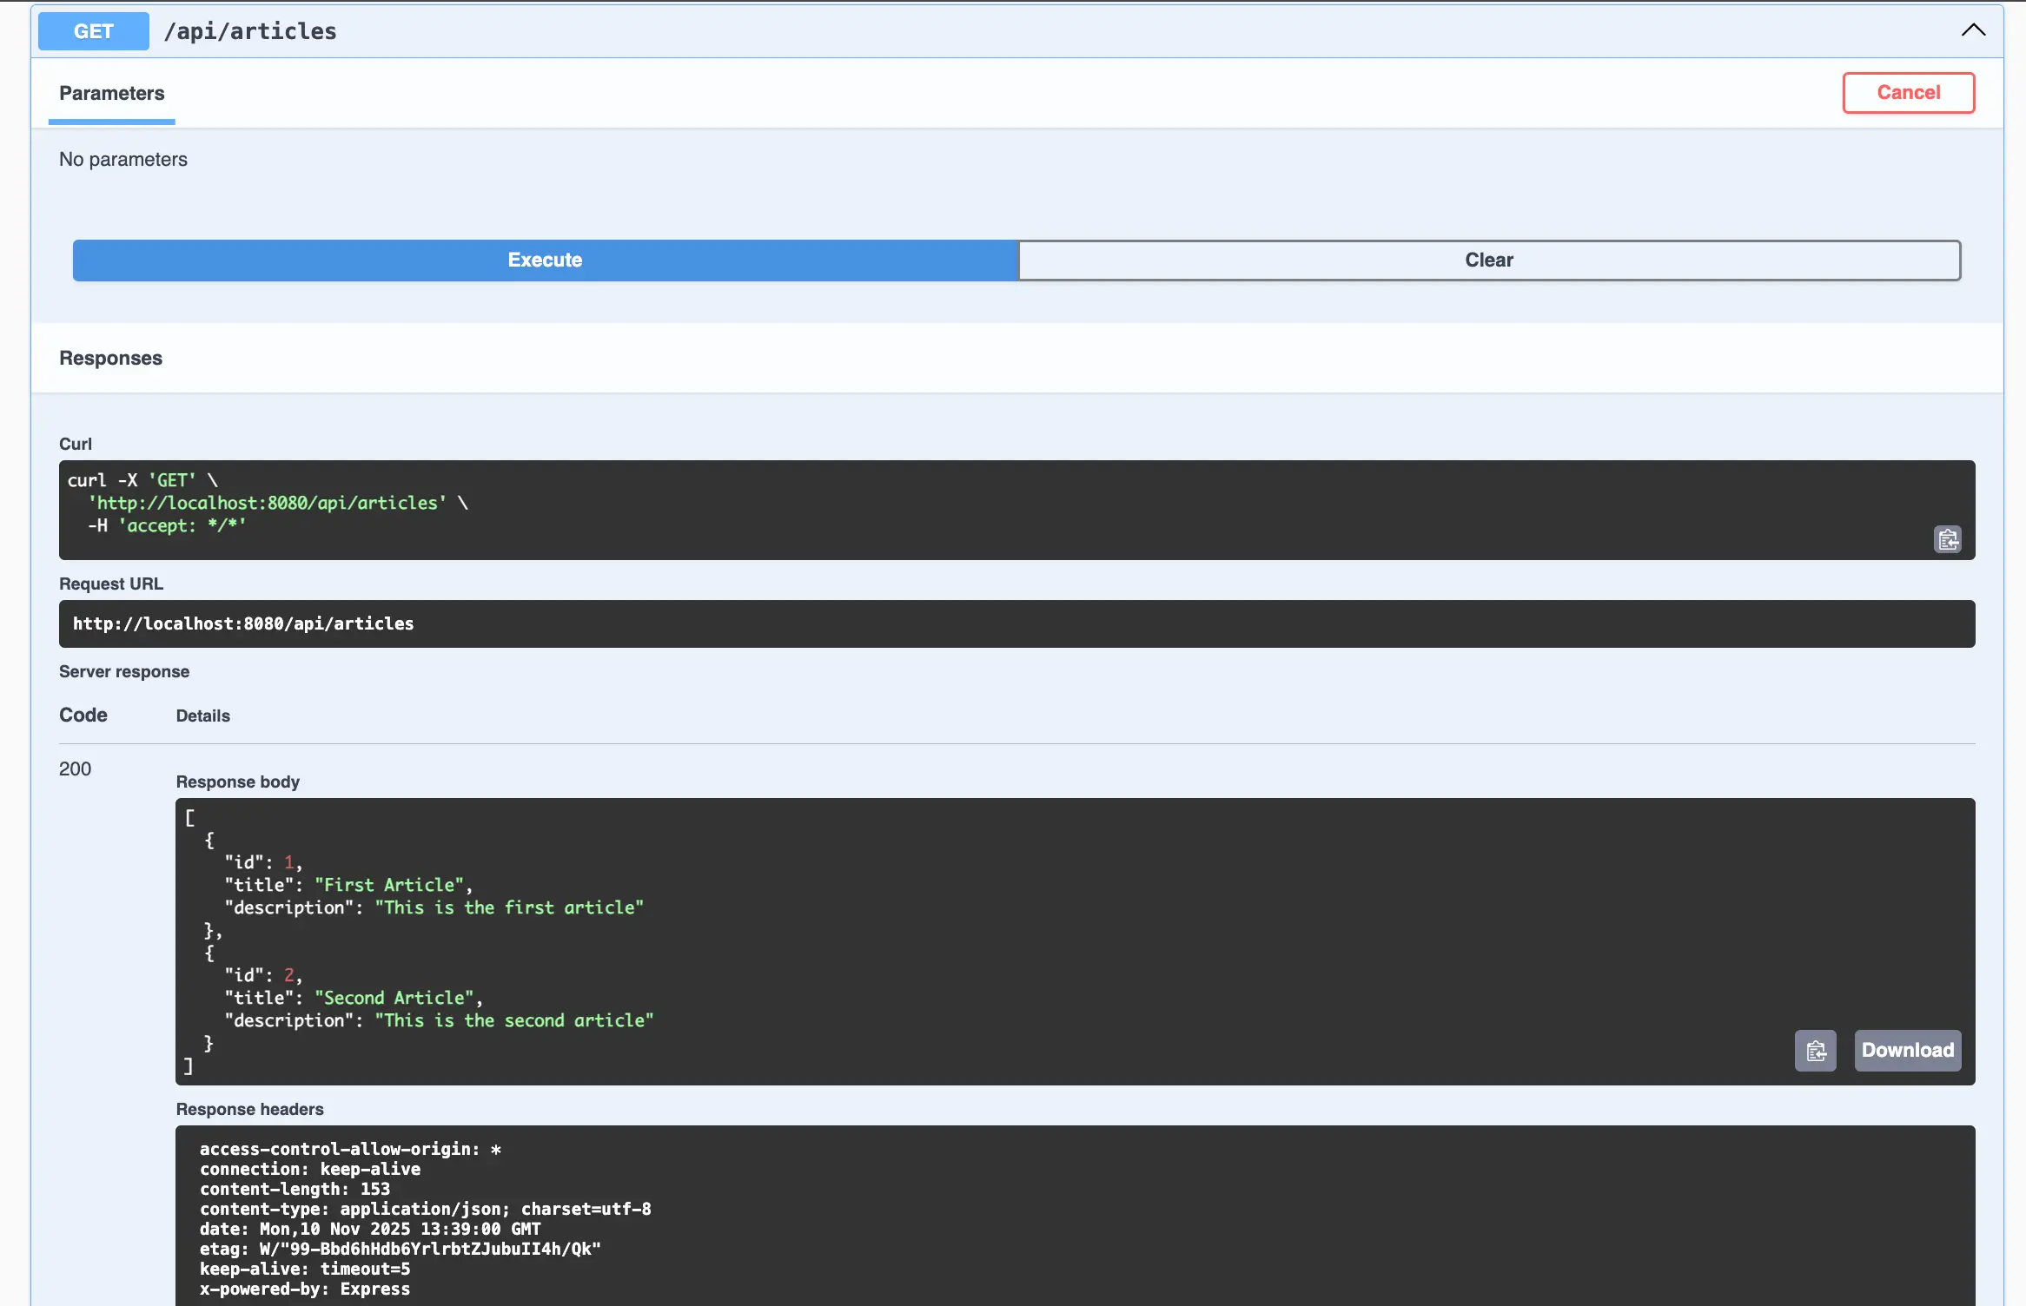Click the etag header line
2026x1306 pixels.
[x=400, y=1249]
